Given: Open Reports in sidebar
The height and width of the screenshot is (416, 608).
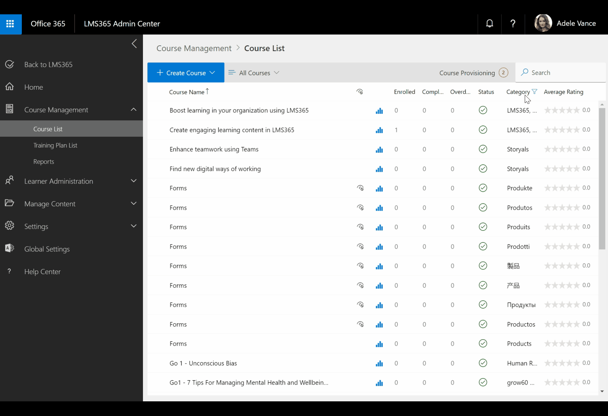Looking at the screenshot, I should [44, 162].
